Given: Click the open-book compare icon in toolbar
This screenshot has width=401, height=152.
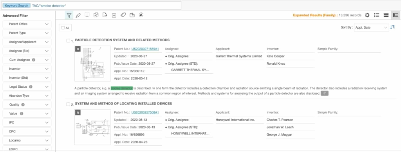Looking at the screenshot, I should click(87, 15).
